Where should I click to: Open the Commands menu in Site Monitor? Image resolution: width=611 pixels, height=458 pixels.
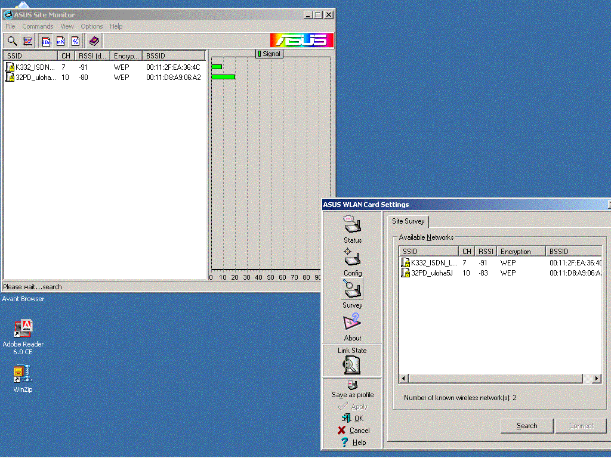tap(38, 26)
